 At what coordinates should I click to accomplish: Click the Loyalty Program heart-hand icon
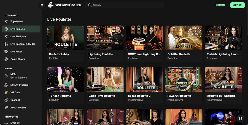pos(6,85)
